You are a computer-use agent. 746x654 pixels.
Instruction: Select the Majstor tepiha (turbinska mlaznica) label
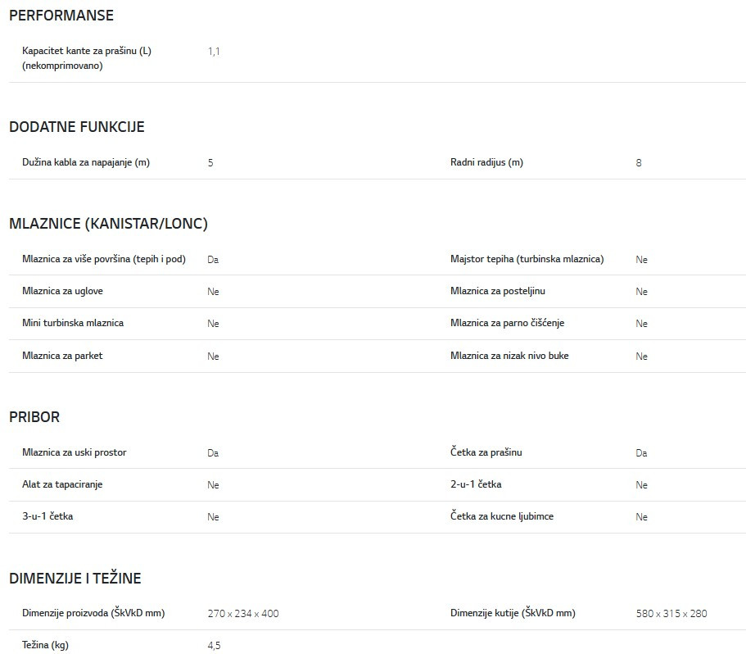pyautogui.click(x=527, y=259)
